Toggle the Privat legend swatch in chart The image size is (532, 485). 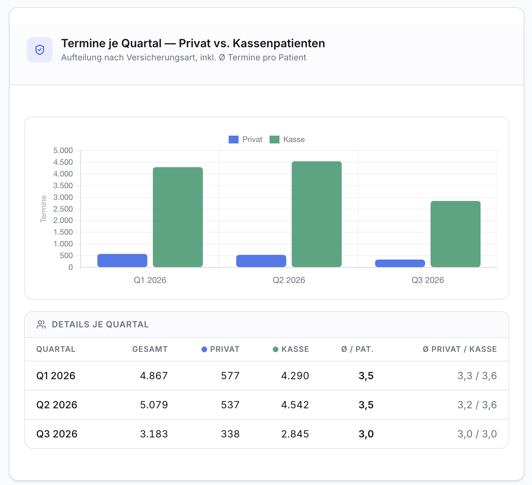[x=233, y=140]
